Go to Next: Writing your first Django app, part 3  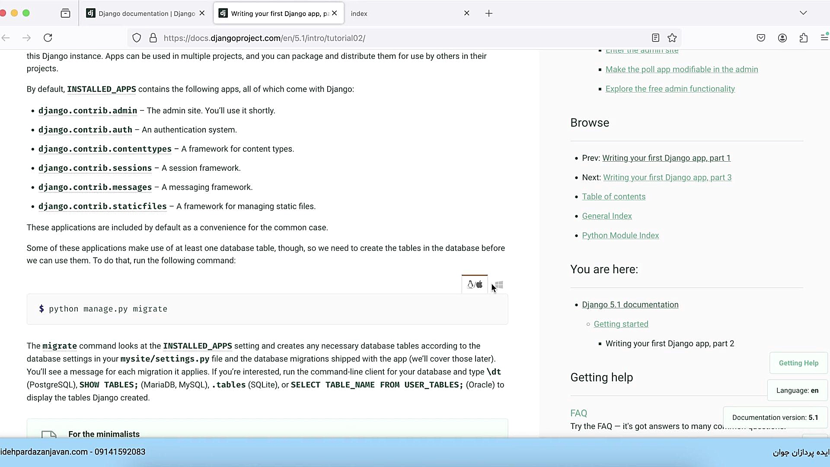(x=667, y=177)
